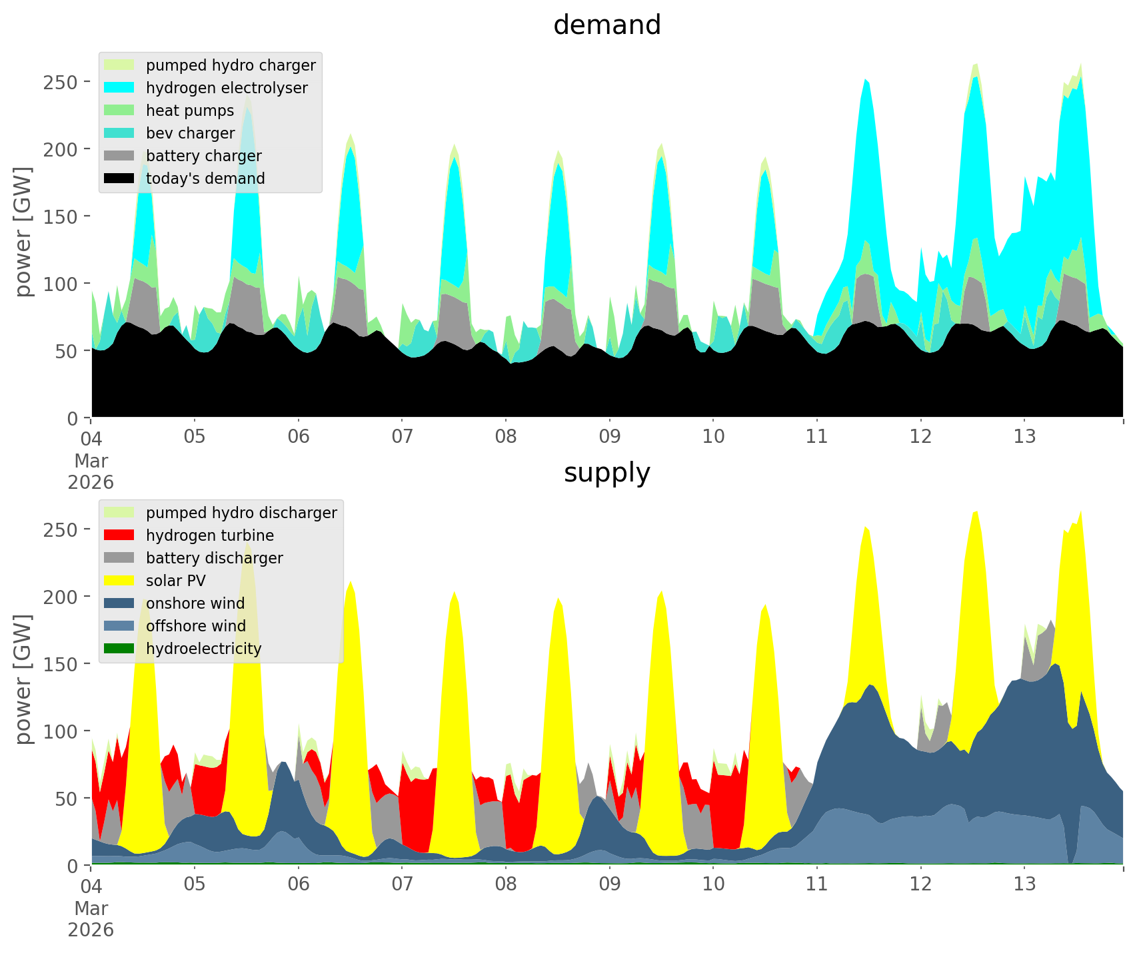Click the pumped hydro discharger legend label
The image size is (1137, 953).
coord(241,513)
